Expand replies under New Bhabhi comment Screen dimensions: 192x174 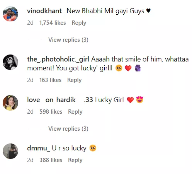tap(68, 40)
